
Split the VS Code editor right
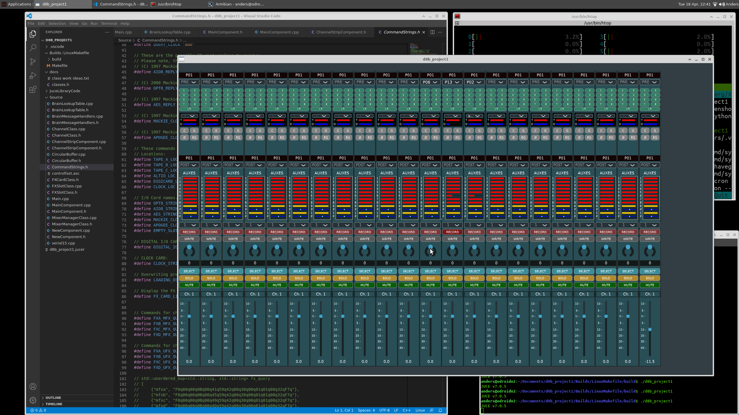click(x=432, y=32)
